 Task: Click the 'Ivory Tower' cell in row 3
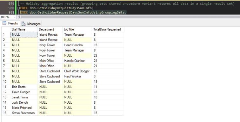[50, 45]
